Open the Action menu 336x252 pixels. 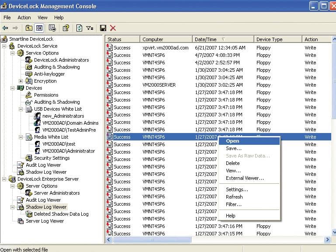pos(24,17)
